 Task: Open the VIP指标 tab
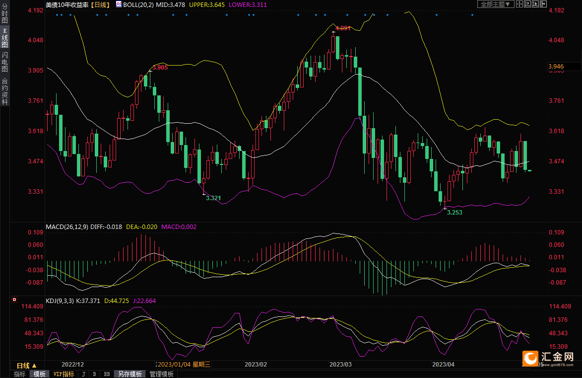click(x=64, y=374)
